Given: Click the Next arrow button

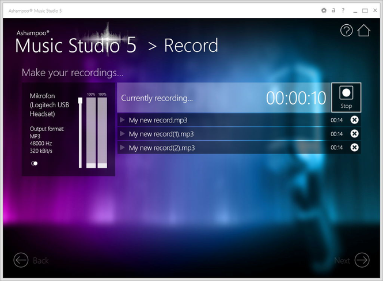Looking at the screenshot, I should (x=362, y=260).
